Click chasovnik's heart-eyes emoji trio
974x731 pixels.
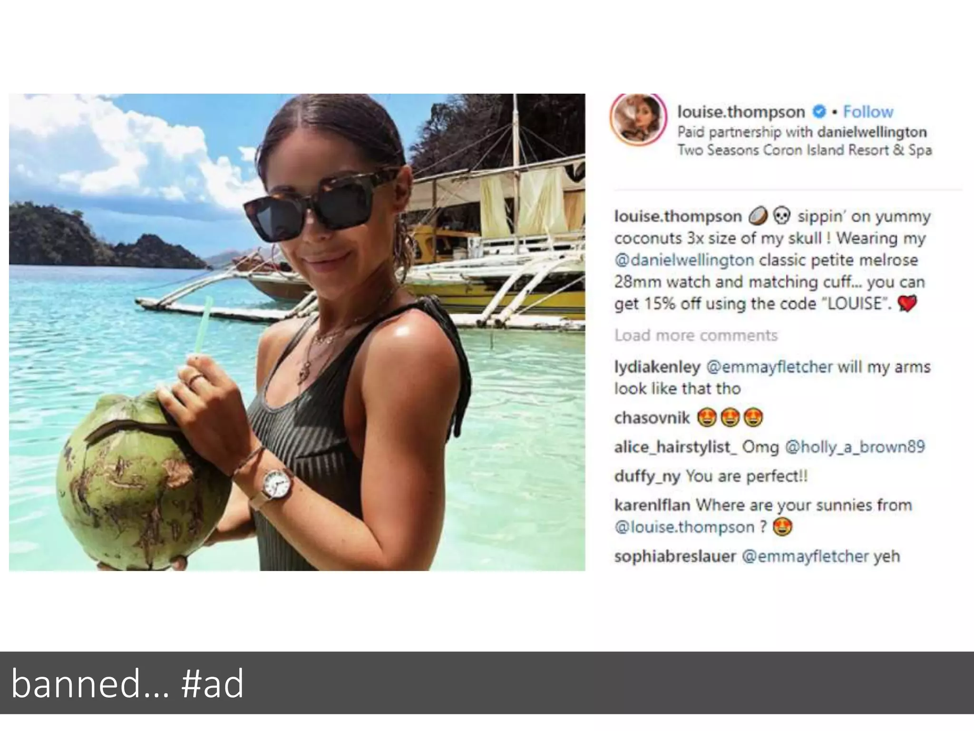pyautogui.click(x=730, y=418)
